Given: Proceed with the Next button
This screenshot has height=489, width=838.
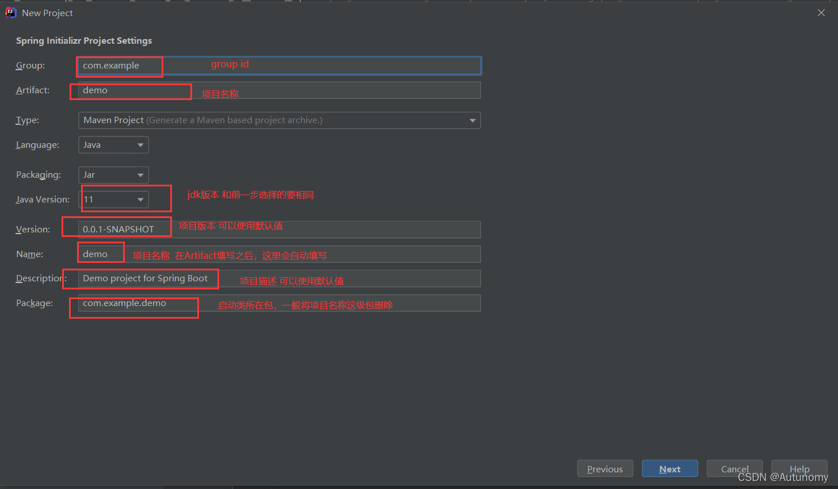Looking at the screenshot, I should 670,469.
